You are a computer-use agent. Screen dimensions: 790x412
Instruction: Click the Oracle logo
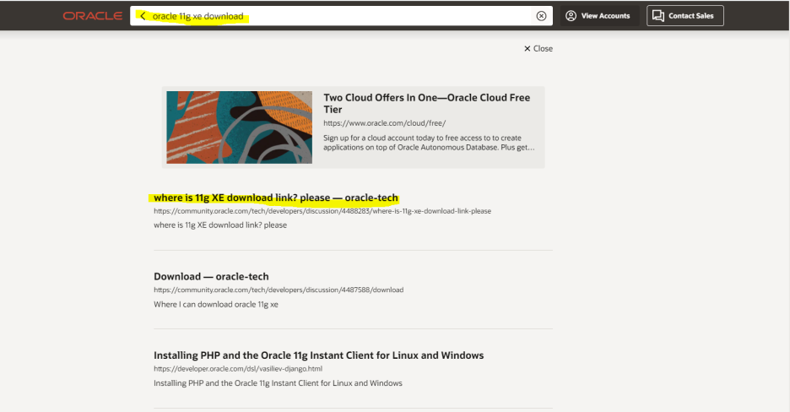click(93, 16)
